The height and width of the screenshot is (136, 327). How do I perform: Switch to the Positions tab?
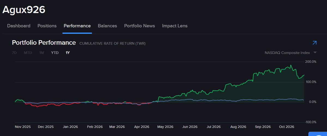[x=47, y=26]
